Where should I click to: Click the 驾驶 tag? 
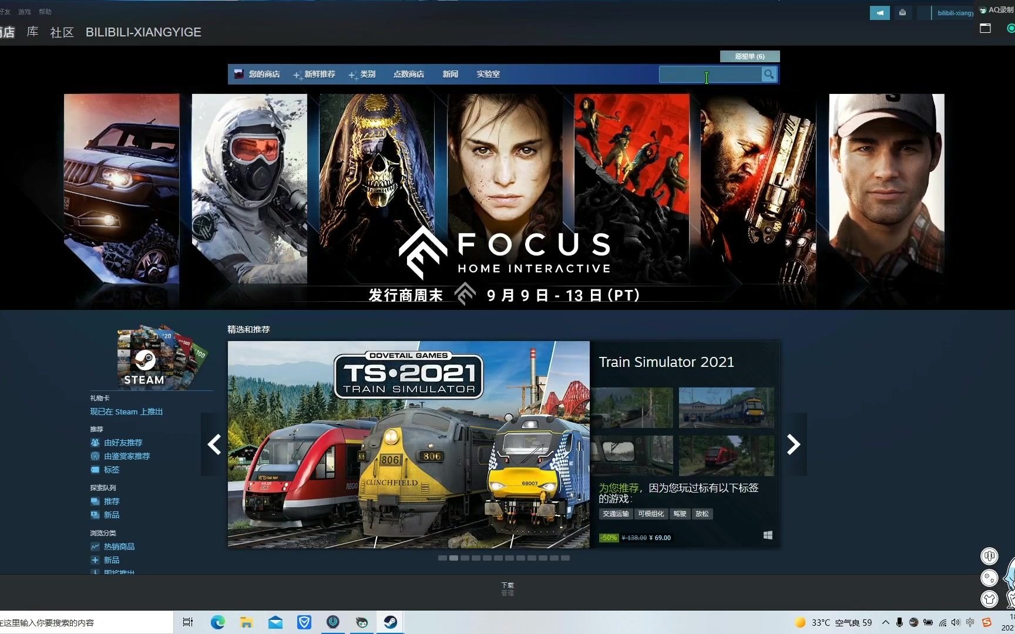(x=680, y=514)
